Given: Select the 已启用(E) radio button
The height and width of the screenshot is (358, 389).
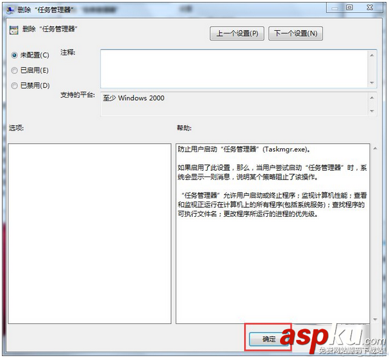Looking at the screenshot, I should point(14,71).
